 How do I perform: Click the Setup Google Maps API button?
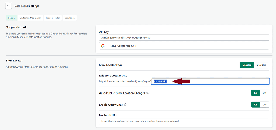184,46
